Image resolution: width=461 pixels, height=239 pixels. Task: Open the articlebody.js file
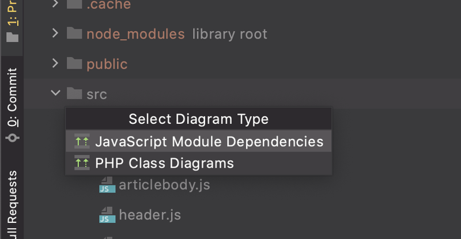pos(164,185)
